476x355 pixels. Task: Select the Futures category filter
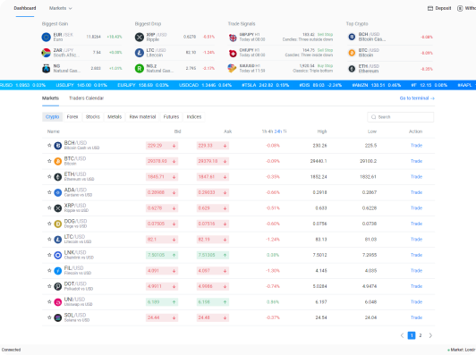tap(171, 117)
